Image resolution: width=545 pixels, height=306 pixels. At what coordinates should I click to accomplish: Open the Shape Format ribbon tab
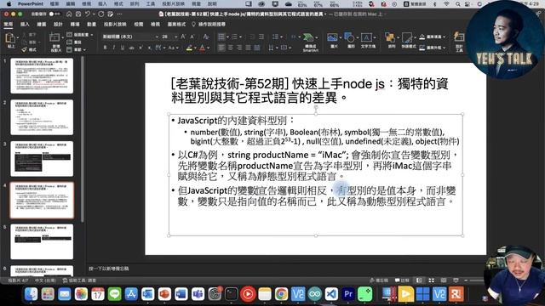(x=176, y=25)
